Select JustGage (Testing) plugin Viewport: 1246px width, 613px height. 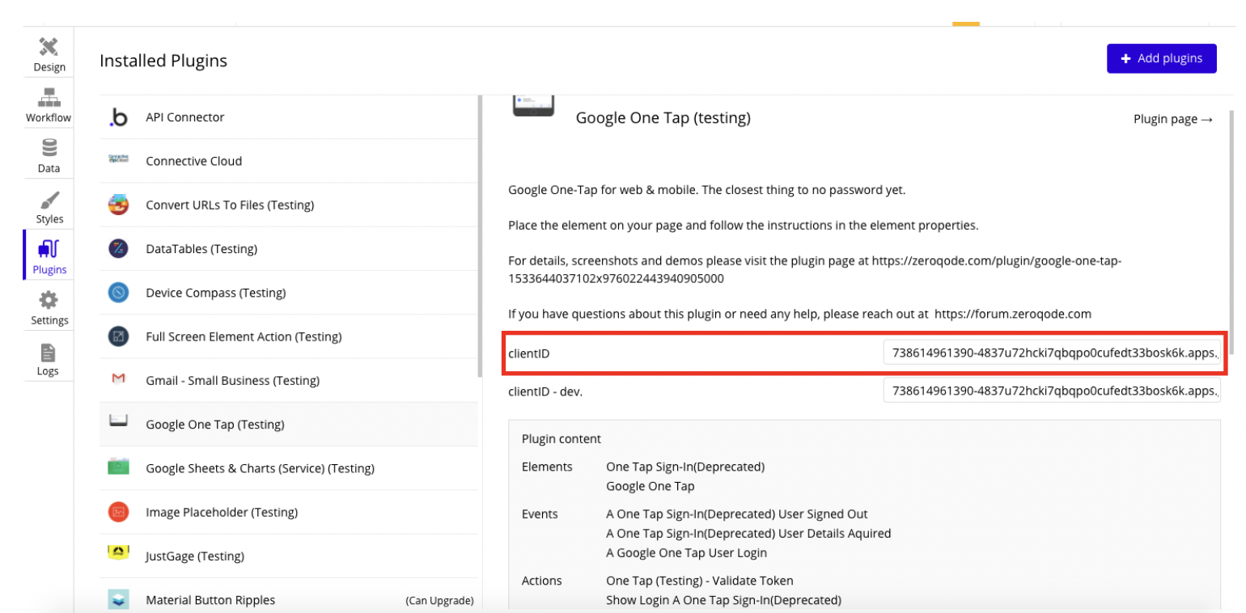pos(194,556)
